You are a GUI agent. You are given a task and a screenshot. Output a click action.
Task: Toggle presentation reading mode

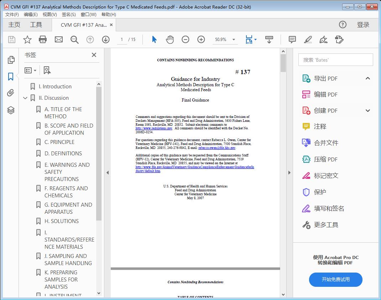pyautogui.click(x=269, y=40)
